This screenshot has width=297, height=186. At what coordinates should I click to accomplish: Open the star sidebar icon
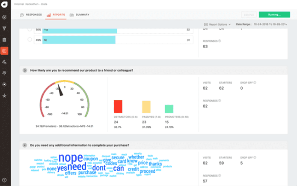point(4,96)
